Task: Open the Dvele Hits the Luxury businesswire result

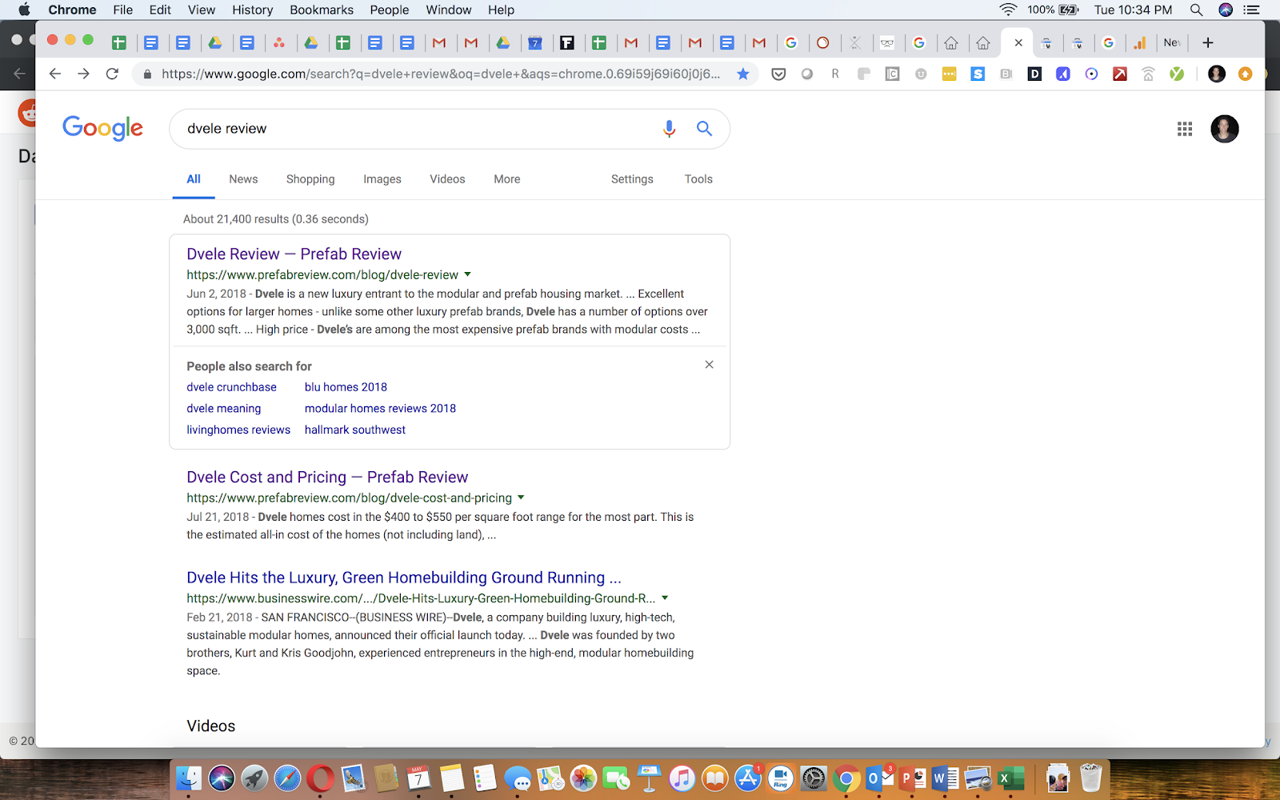Action: 404,578
